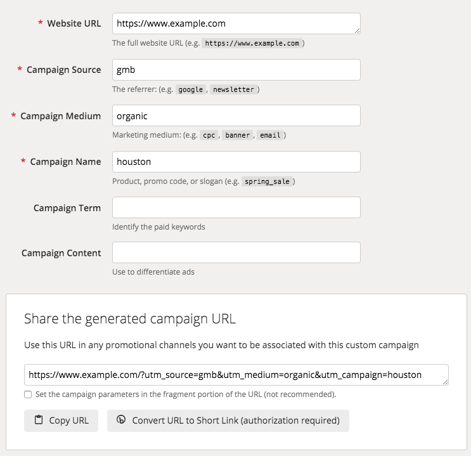
Task: Click the newsletter example code tag
Action: tap(233, 89)
